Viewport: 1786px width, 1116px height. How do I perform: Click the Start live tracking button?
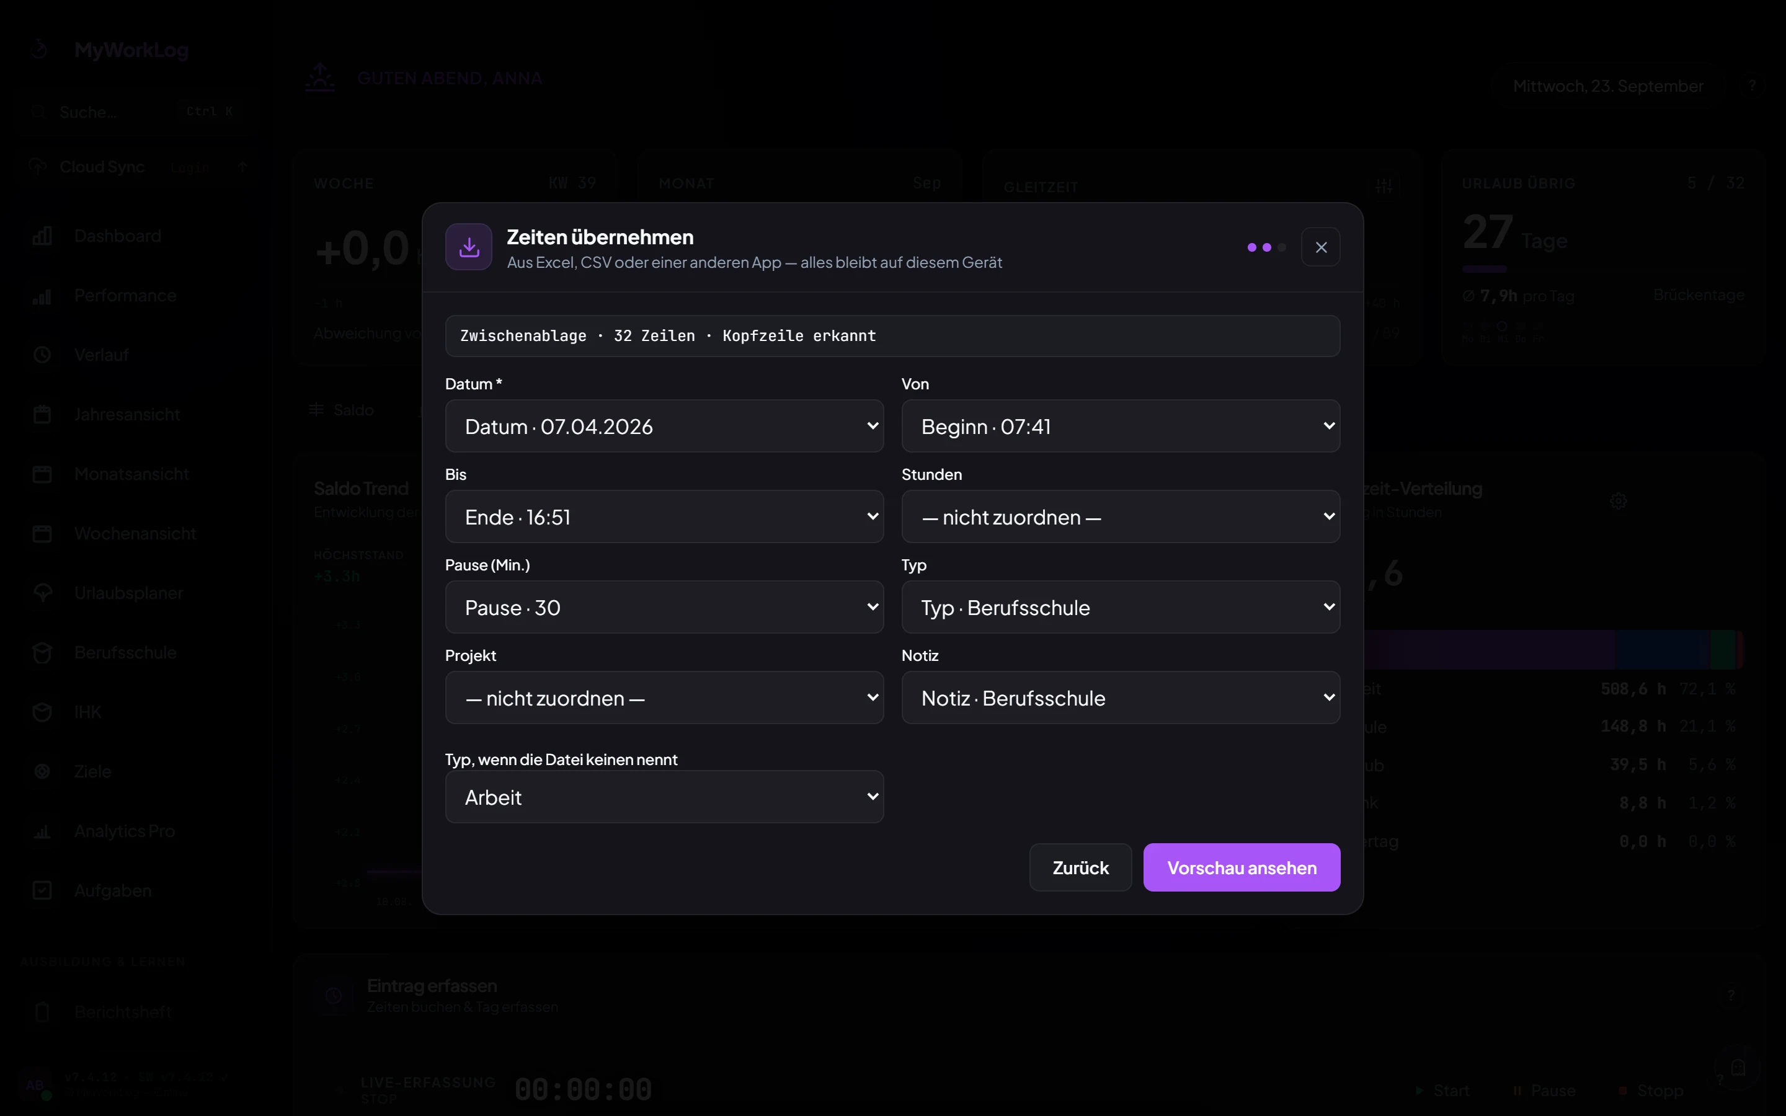(x=1443, y=1090)
